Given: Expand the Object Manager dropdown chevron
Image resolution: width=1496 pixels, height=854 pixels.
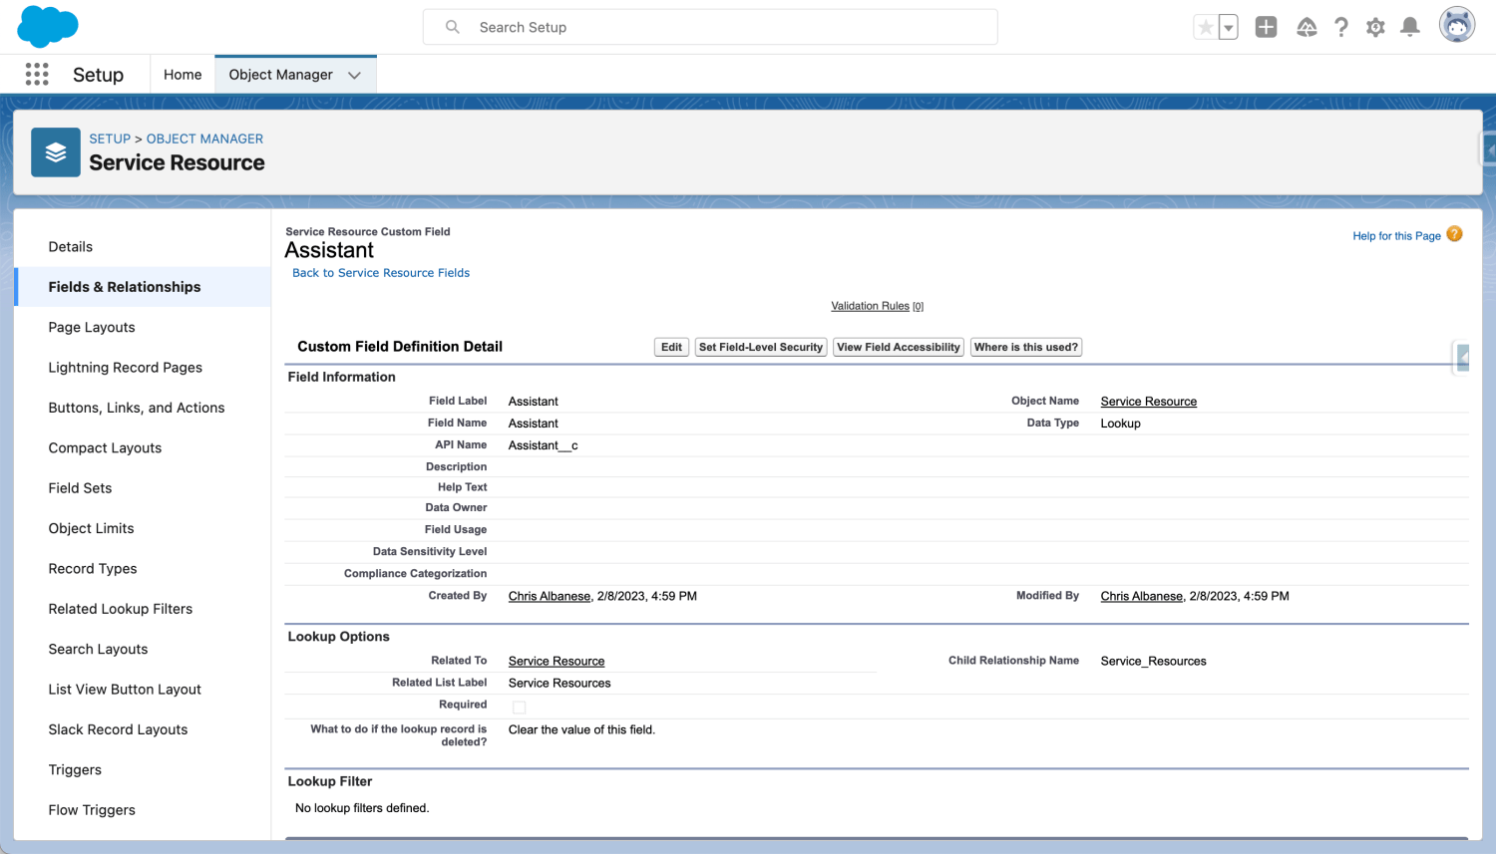Looking at the screenshot, I should pyautogui.click(x=355, y=74).
